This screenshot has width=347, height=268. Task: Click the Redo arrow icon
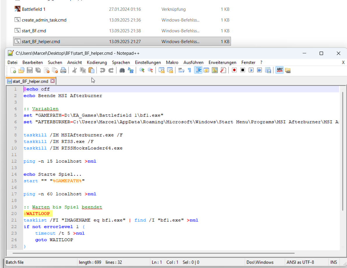[111, 70]
